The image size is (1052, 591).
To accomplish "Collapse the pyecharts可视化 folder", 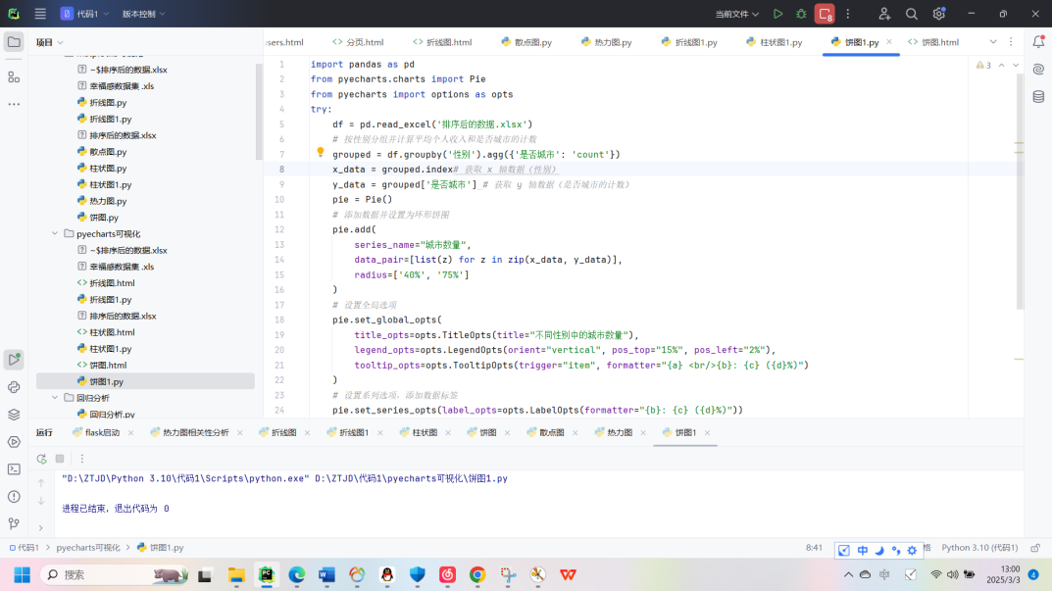I will tap(55, 233).
